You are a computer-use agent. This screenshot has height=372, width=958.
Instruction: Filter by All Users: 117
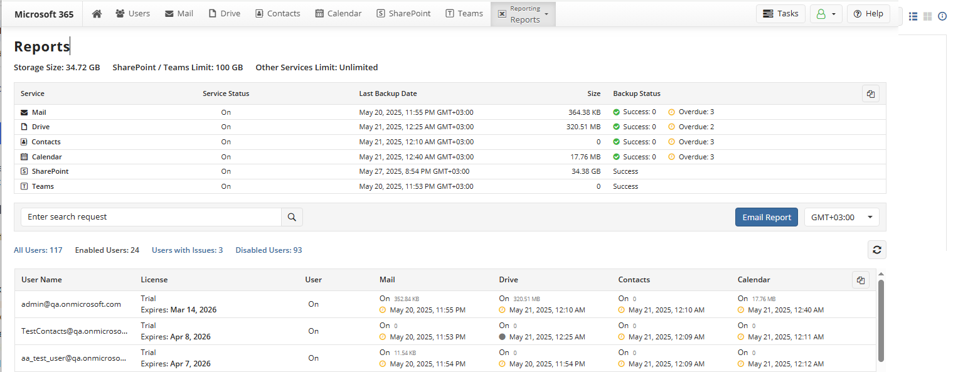coord(38,250)
